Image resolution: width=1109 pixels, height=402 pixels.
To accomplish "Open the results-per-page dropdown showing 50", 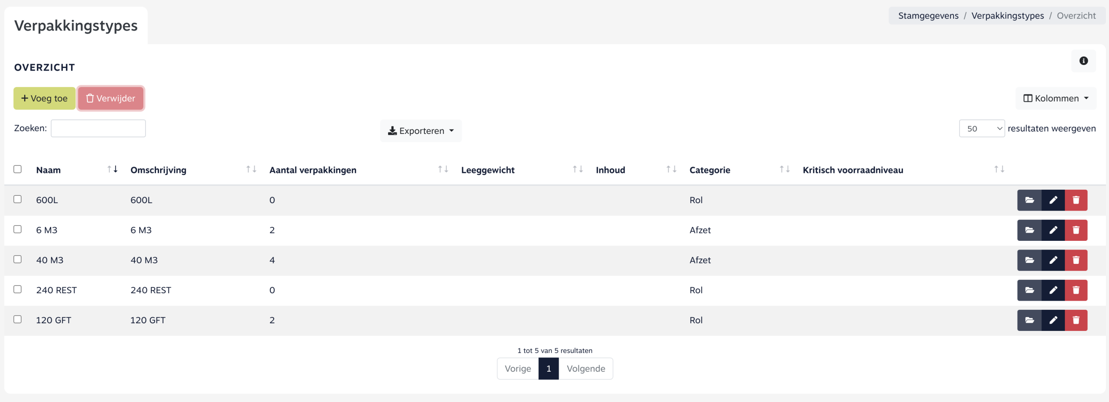I will [x=982, y=129].
